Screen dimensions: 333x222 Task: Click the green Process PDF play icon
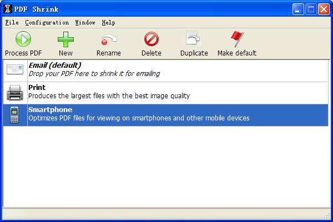point(23,39)
